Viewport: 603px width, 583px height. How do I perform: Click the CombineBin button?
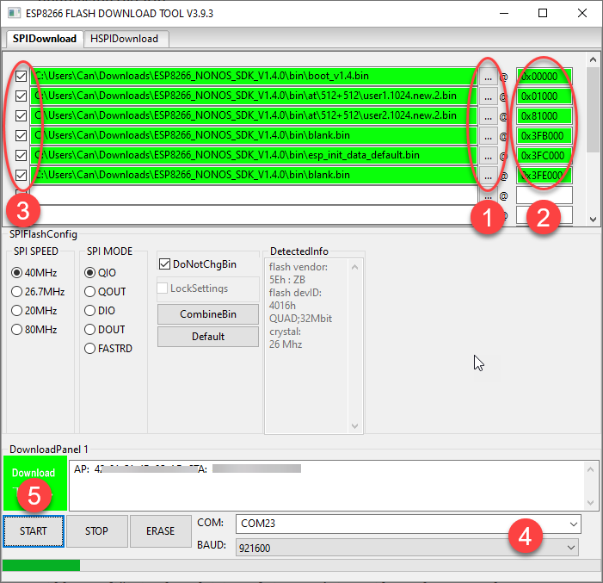coord(208,314)
